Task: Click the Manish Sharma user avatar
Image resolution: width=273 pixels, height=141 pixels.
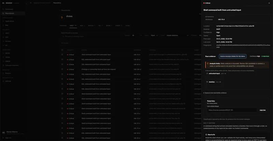Action: point(3,132)
